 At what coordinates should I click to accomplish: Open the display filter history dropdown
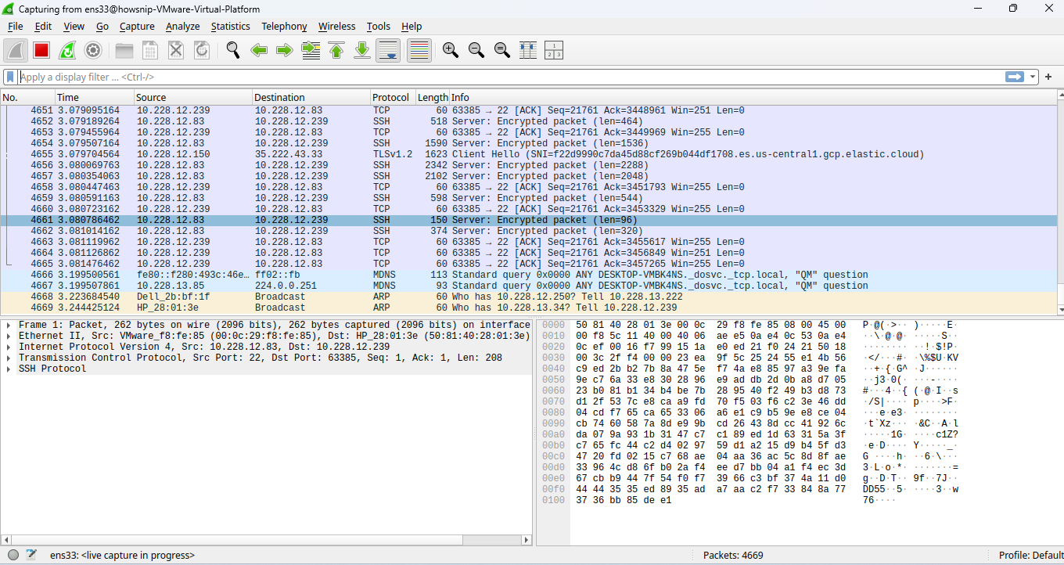(x=1033, y=77)
